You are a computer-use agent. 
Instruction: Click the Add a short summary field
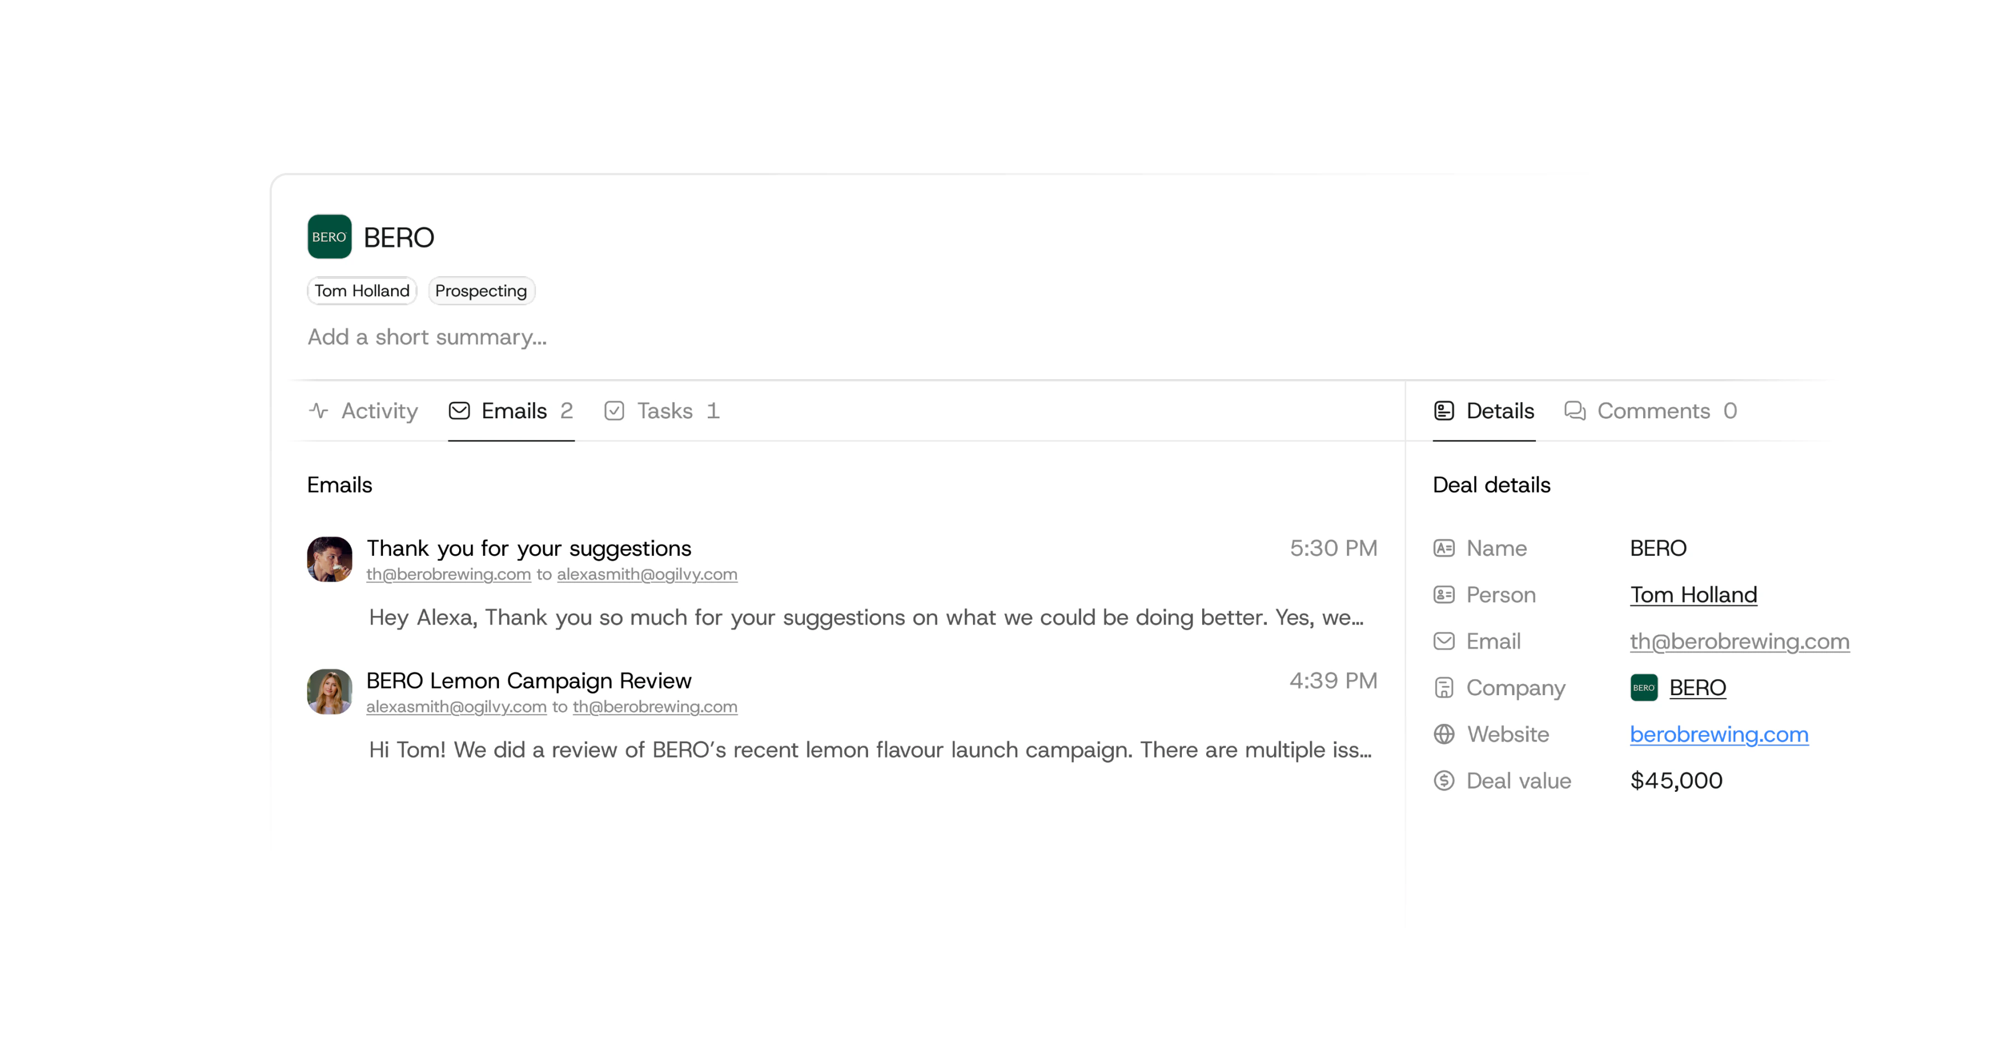(427, 338)
